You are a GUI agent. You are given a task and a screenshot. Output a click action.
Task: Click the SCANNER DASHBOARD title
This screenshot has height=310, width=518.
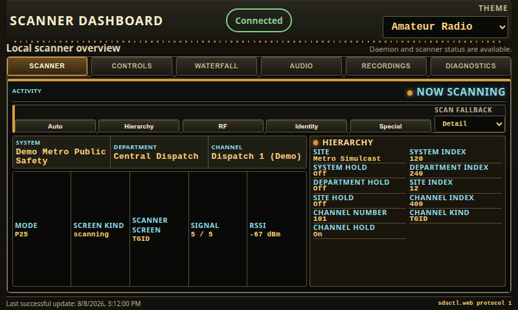coord(86,21)
